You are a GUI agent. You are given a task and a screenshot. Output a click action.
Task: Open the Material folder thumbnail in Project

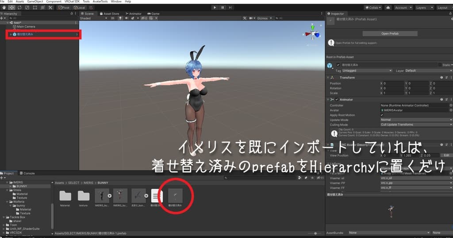coord(65,196)
